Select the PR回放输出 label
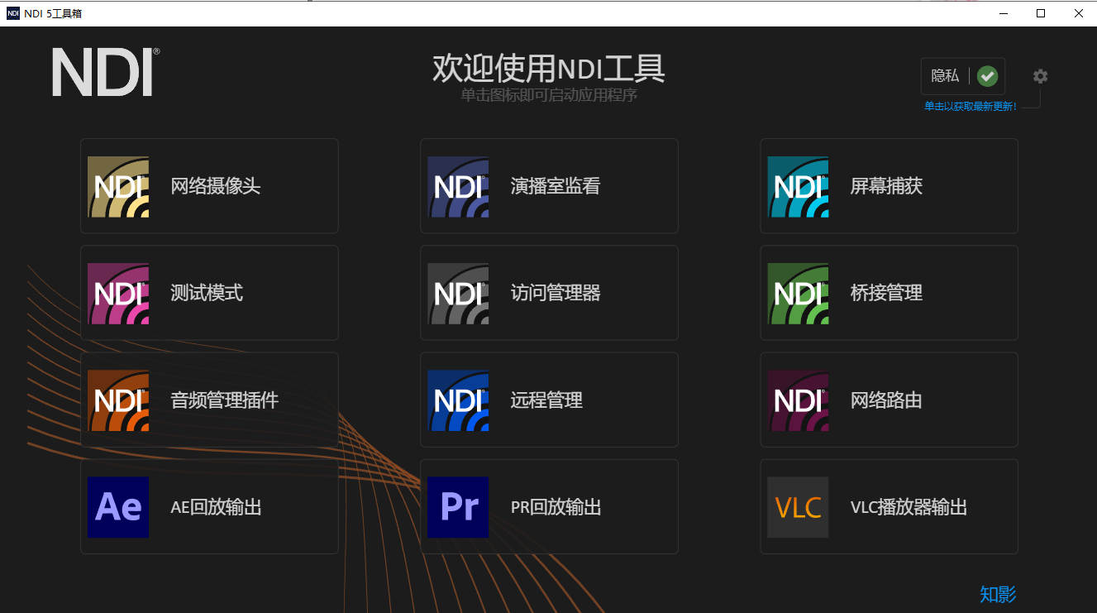The height and width of the screenshot is (613, 1097). (556, 507)
